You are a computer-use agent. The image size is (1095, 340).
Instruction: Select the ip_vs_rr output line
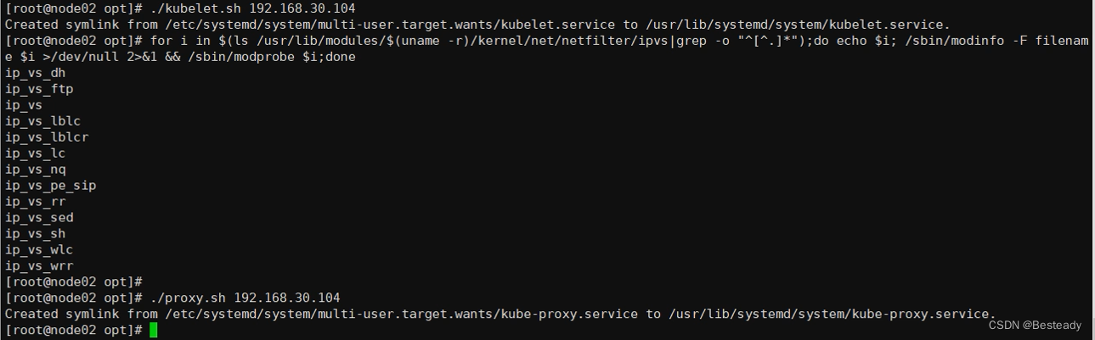click(35, 202)
